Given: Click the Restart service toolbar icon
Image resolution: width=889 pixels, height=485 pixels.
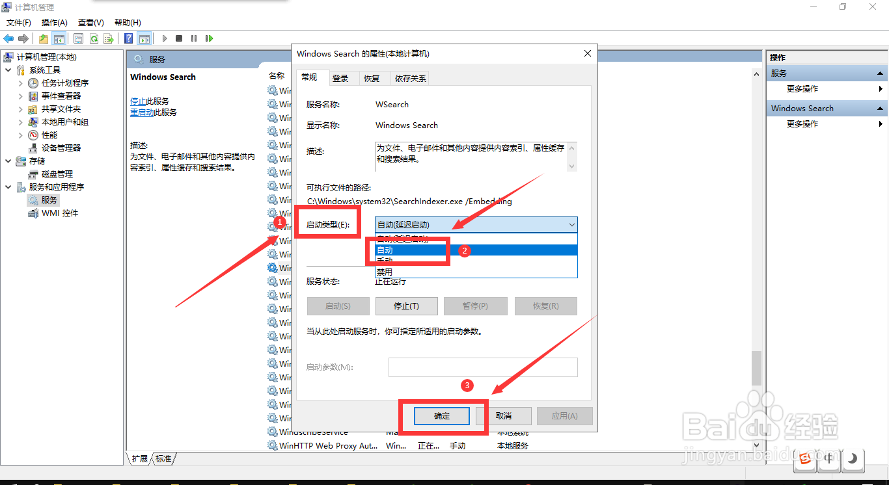Looking at the screenshot, I should coord(209,38).
